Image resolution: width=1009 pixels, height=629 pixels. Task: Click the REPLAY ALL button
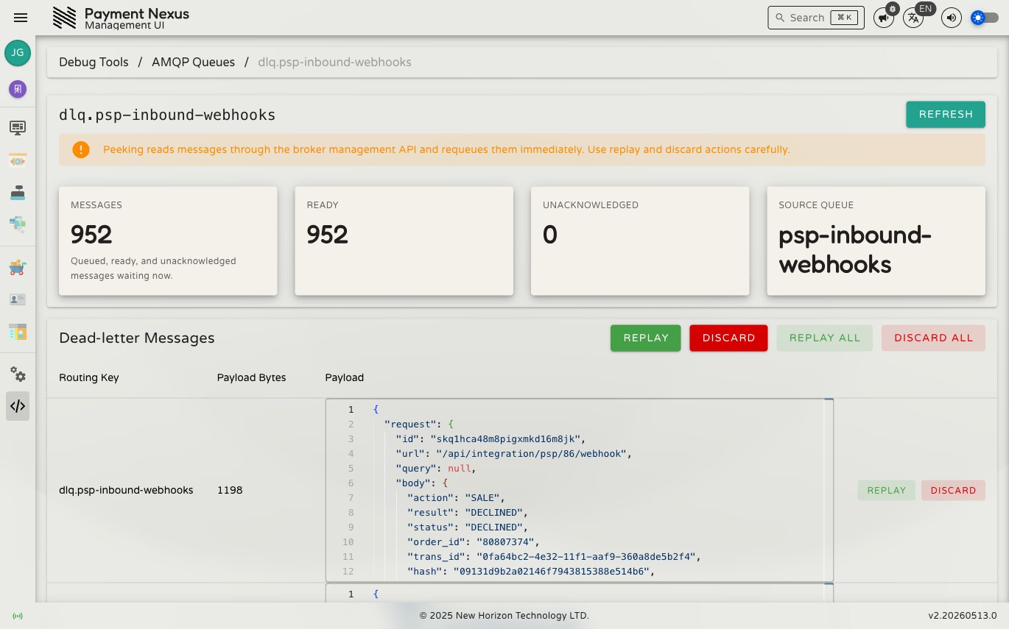click(x=825, y=338)
